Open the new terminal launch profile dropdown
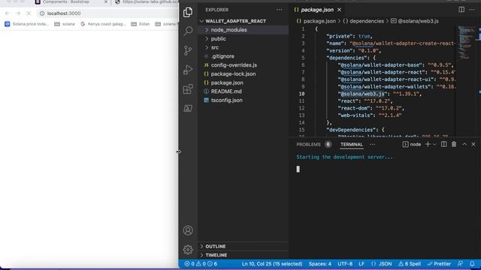Viewport: 481px width, 270px height. coord(434,144)
